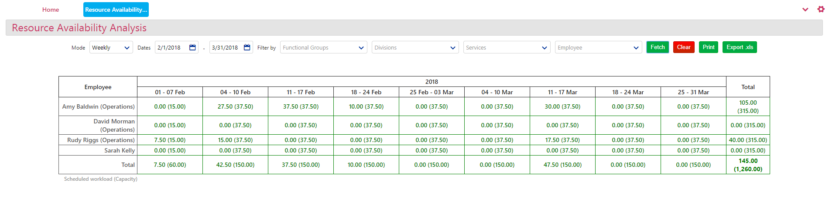Screen dimensions: 829x209
Task: Click the 11 - 17 Feb column header
Action: (301, 92)
